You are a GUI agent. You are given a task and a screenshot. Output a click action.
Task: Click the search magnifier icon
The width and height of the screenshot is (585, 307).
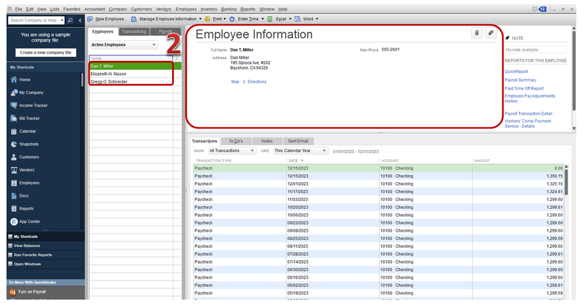(70, 20)
